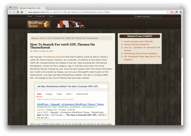Image resolution: width=191 pixels, height=136 pixels.
Task: Open the 'Home' nav menu item
Action: tap(30, 16)
